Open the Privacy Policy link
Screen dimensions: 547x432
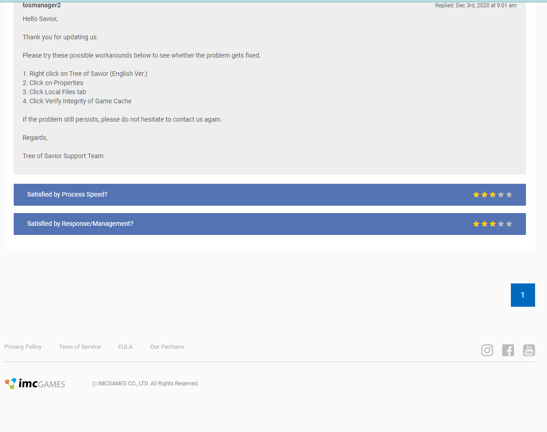click(23, 347)
